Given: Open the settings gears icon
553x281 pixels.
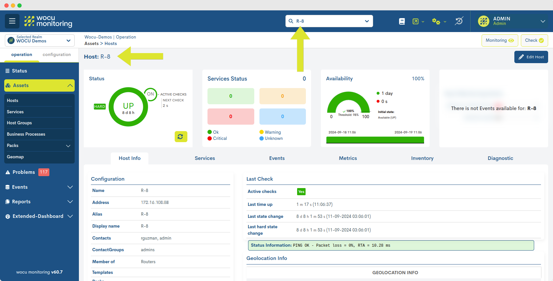Looking at the screenshot, I should (436, 21).
